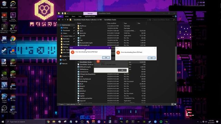Switch to details view in Explorer status bar
Image resolution: width=221 pixels, height=124 pixels.
tap(172, 104)
